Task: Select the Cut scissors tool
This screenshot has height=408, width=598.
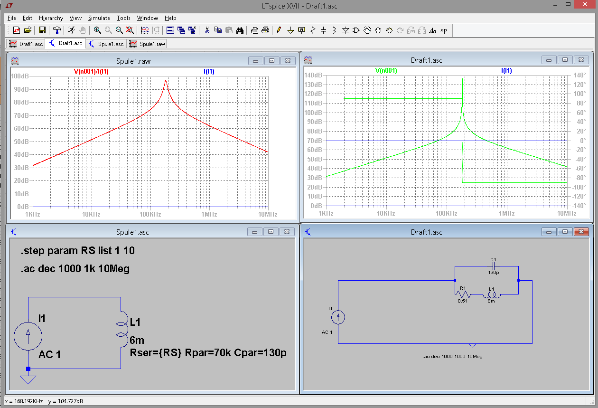Action: pos(207,30)
